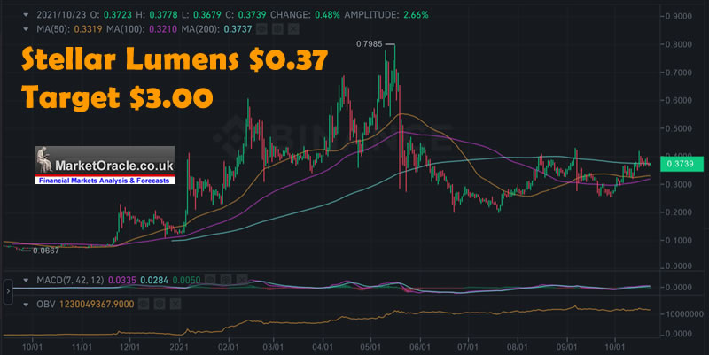Screen dimensions: 709x355
Task: Click the '05/01' date axis label
Action: click(x=370, y=347)
